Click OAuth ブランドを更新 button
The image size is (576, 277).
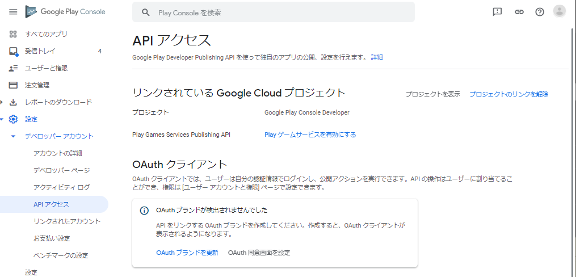[x=187, y=253]
